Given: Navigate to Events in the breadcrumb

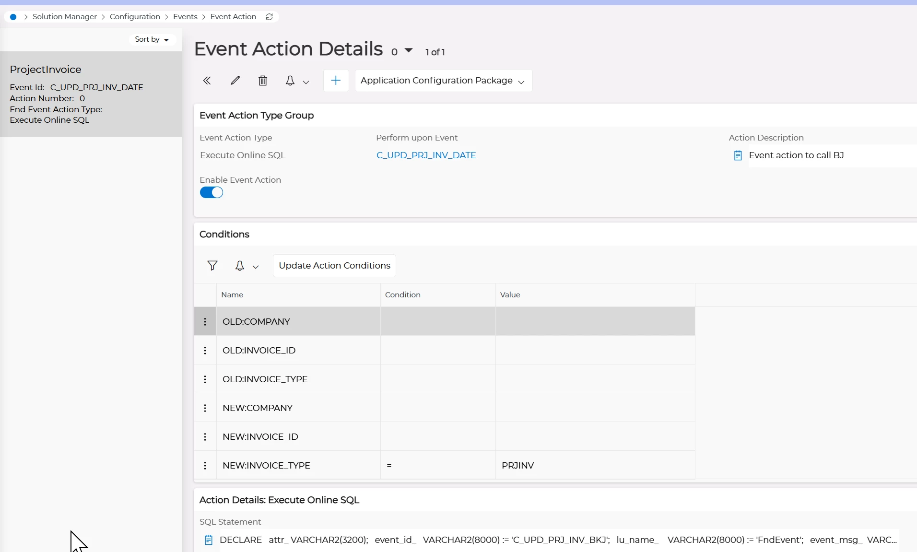Looking at the screenshot, I should click(x=185, y=17).
